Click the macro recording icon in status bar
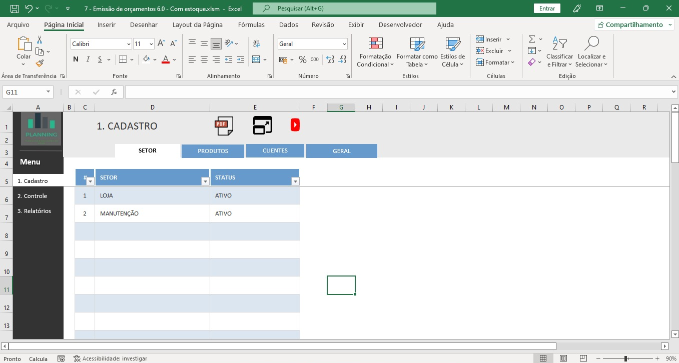 click(61, 358)
